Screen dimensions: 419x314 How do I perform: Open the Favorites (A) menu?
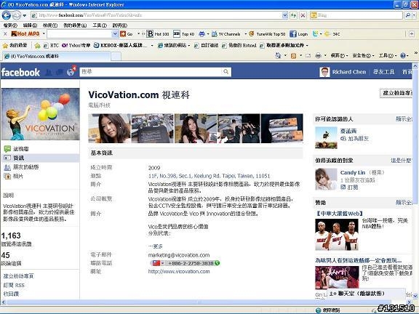pos(75,25)
